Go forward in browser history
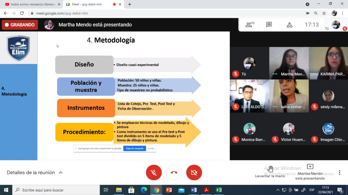The height and width of the screenshot is (195, 348). coord(14,13)
